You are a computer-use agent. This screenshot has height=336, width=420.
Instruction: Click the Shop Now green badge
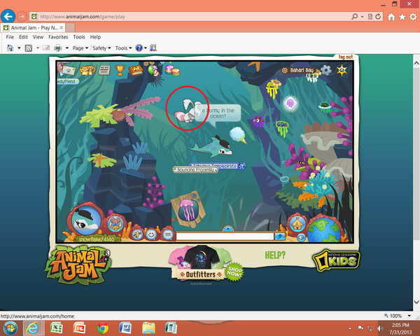234,272
